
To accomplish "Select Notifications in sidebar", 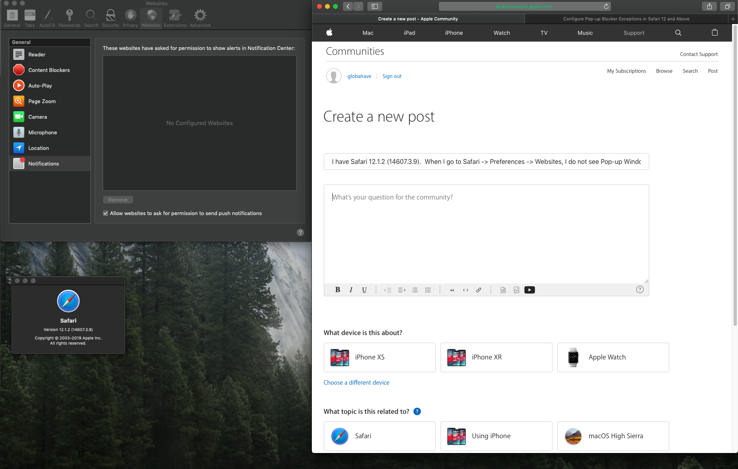I will [50, 164].
